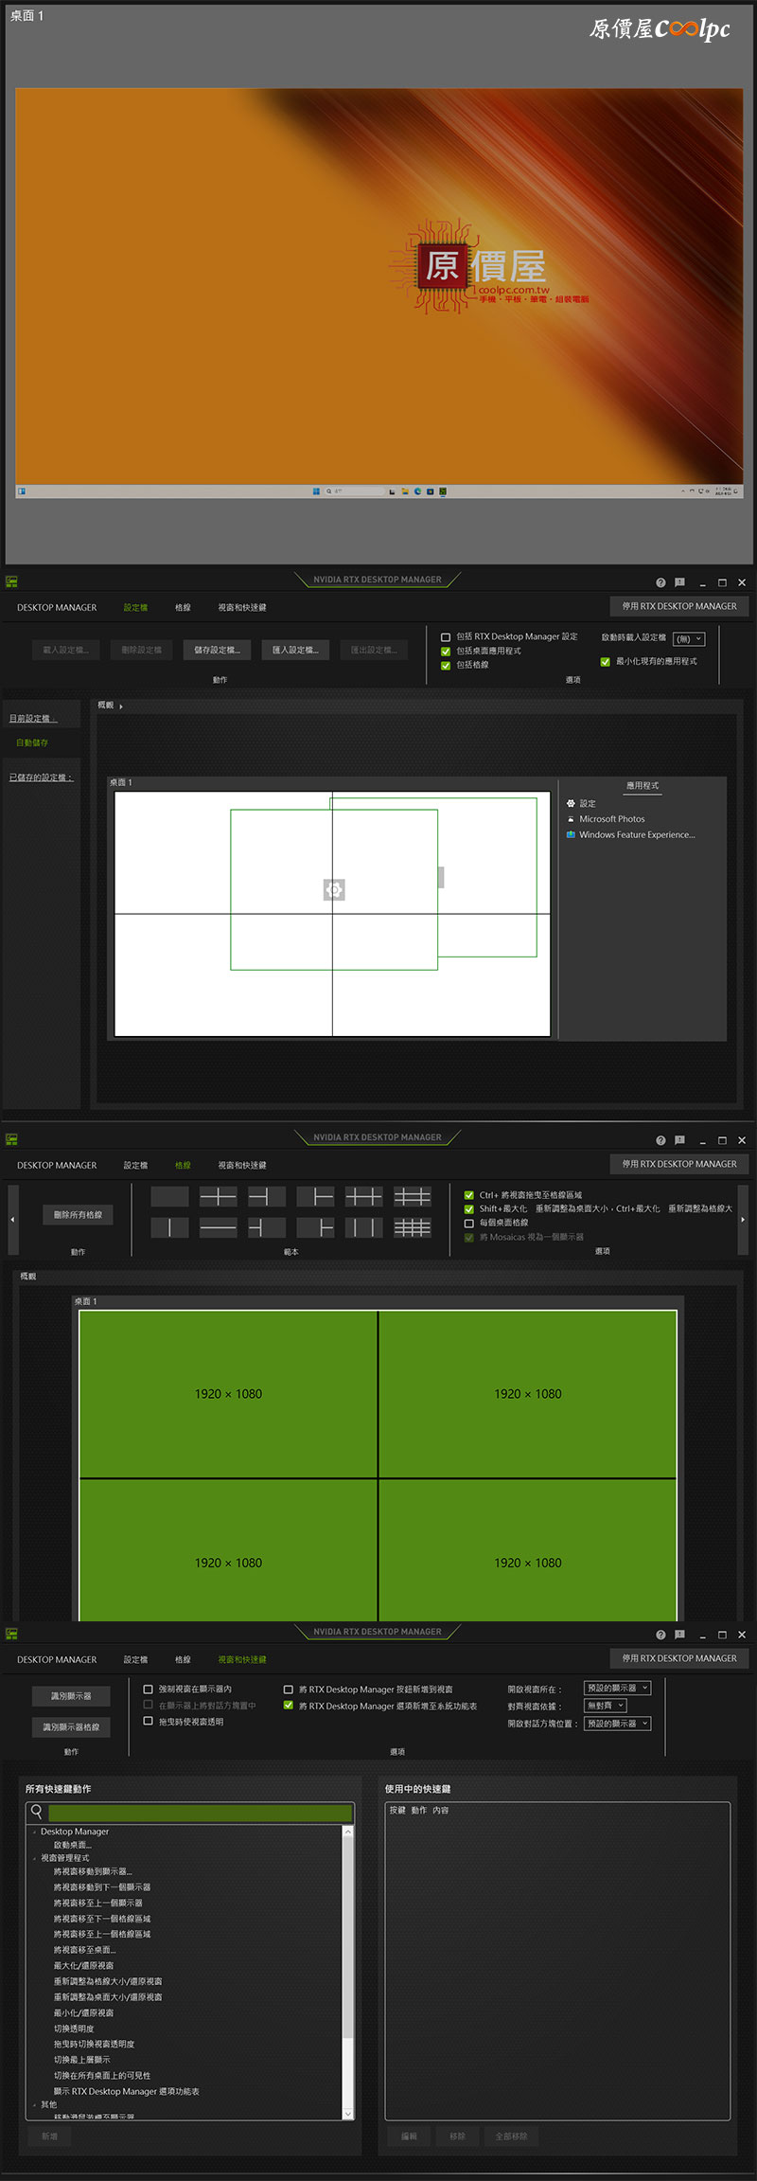Click the actions list vertical scrollbar thumb

[x=347, y=1938]
